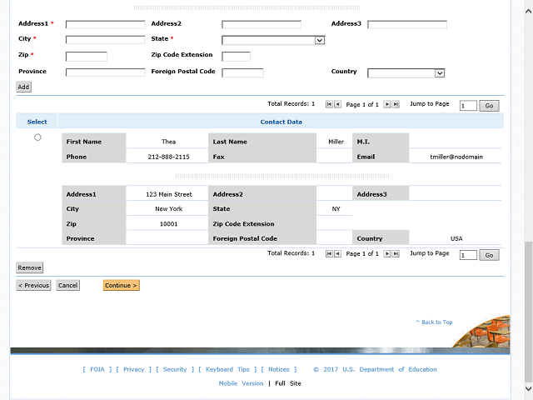Click the Remove button

coord(30,268)
